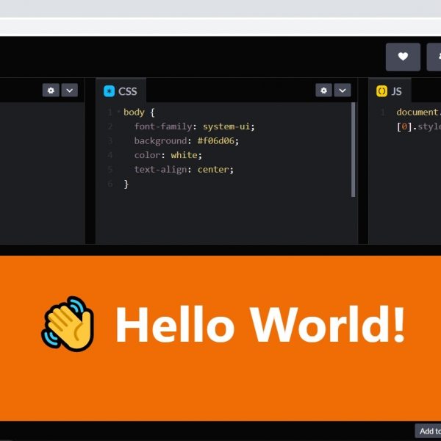Collapse the body rule fold arrow

click(x=118, y=112)
